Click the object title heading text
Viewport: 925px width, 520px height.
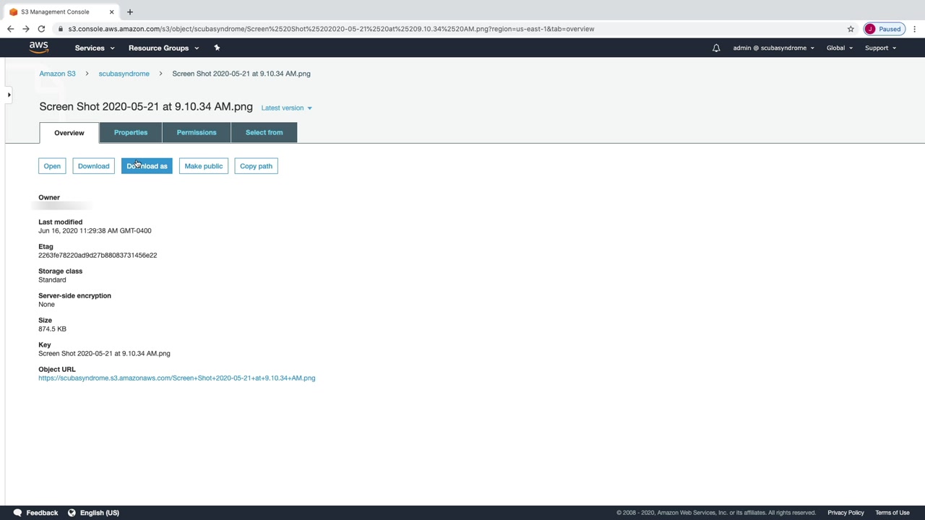click(146, 107)
